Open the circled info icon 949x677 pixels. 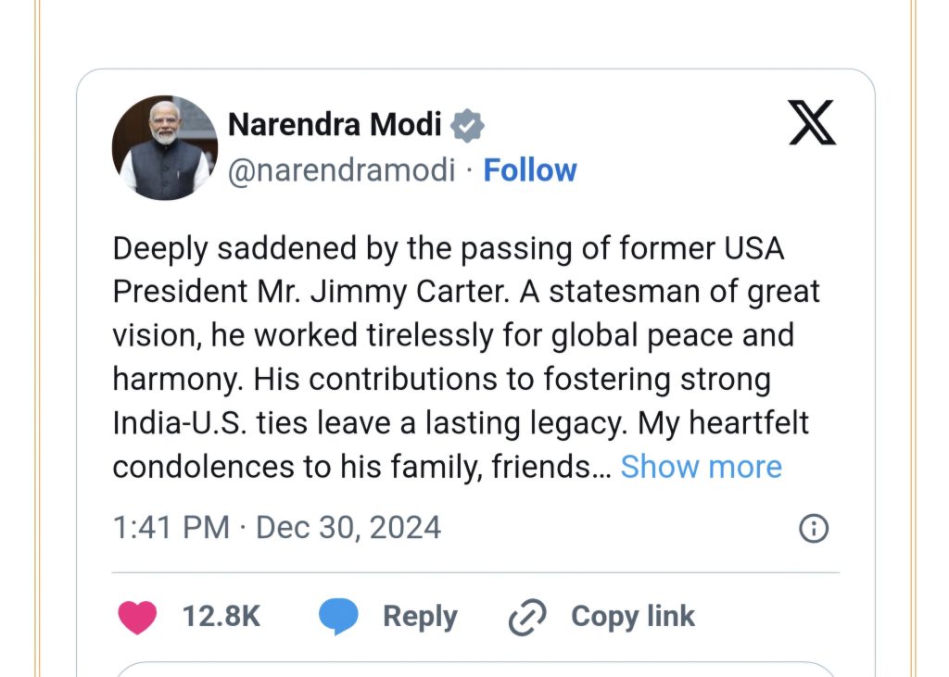[x=814, y=528]
